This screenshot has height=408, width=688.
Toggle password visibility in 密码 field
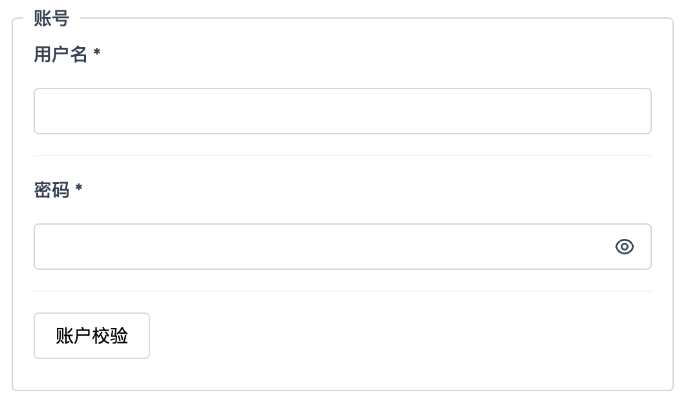624,247
